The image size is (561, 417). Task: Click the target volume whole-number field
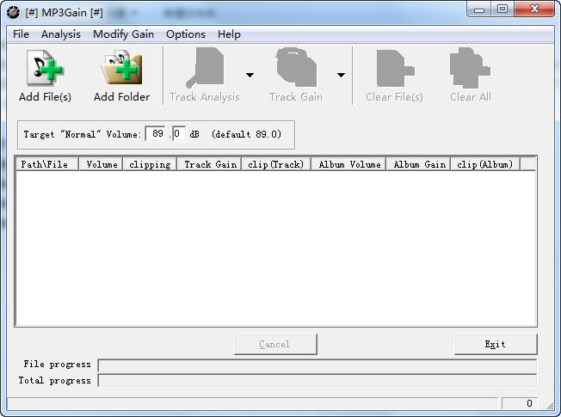157,134
